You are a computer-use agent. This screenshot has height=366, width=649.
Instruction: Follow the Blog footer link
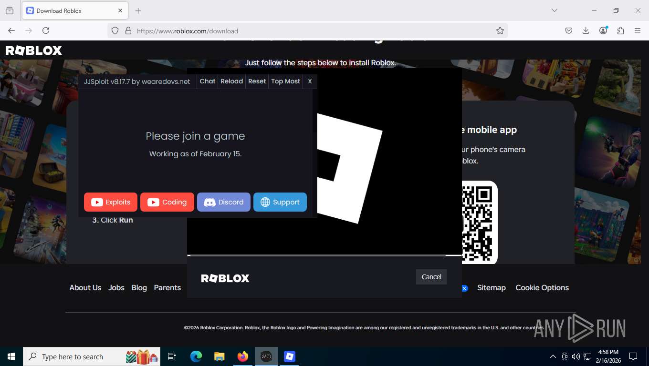pos(139,288)
